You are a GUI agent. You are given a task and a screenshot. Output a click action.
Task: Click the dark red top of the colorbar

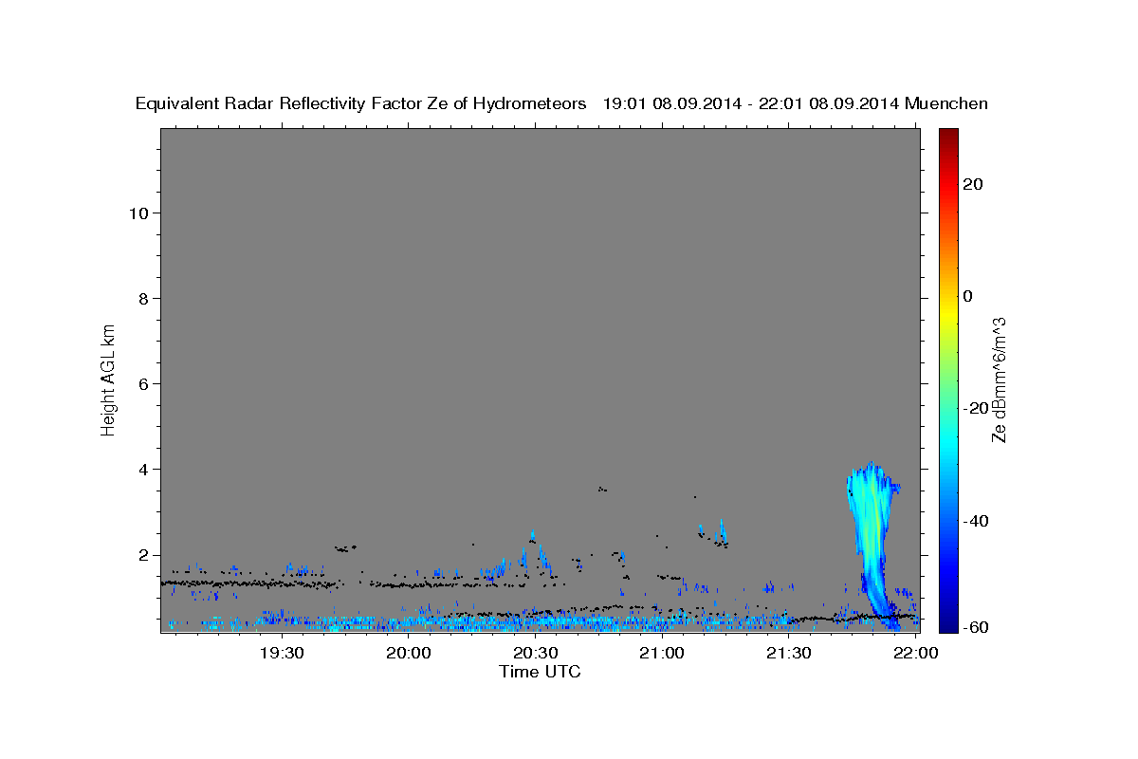[948, 135]
